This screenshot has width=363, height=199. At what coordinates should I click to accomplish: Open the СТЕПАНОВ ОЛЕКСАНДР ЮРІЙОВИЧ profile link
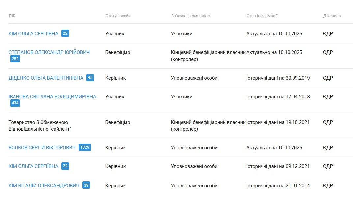pos(49,52)
